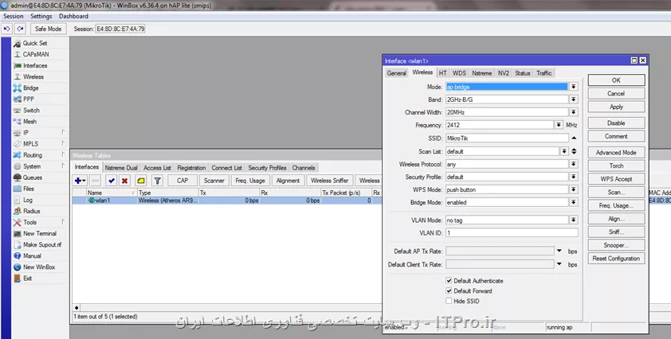Disable interface with red X icon
Image resolution: width=671 pixels, height=339 pixels.
pyautogui.click(x=124, y=181)
